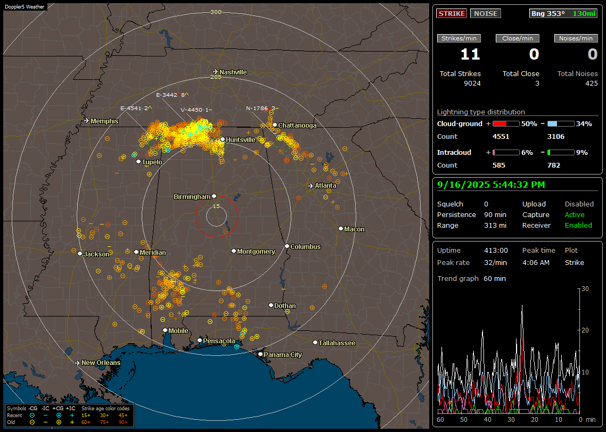
Task: Click the Chattanooga city marker
Action: click(x=275, y=124)
